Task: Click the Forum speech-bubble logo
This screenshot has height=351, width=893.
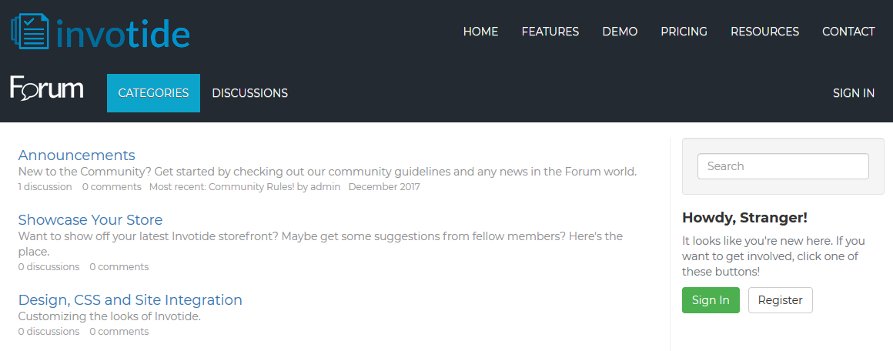Action: (46, 89)
